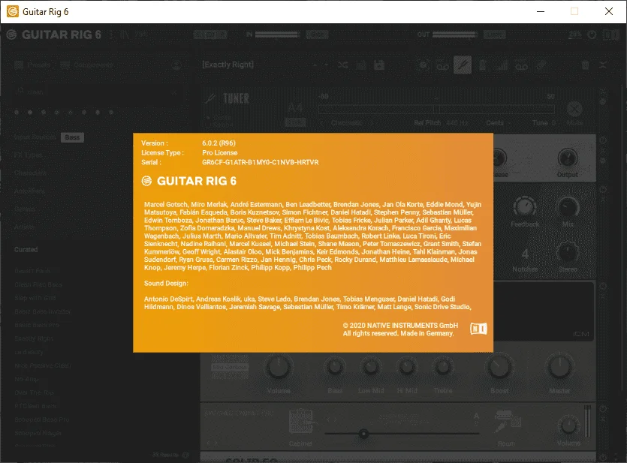This screenshot has height=463, width=627.
Task: Select the Slap with Grid preset
Action: point(35,298)
